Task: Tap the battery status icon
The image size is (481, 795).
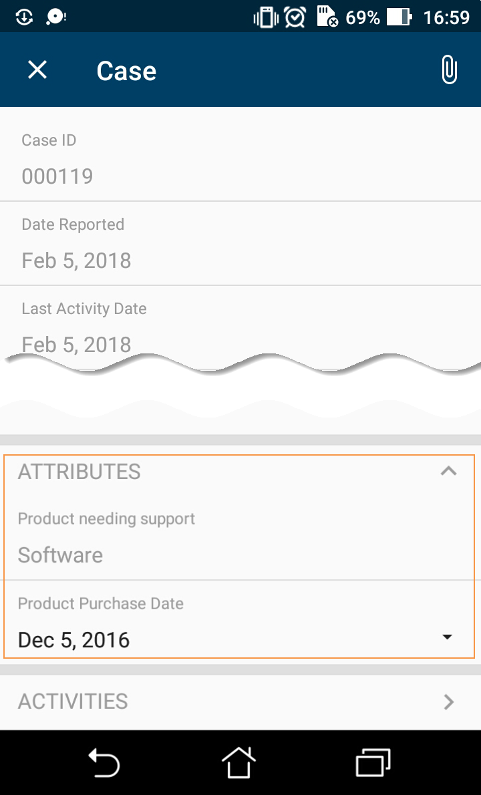Action: coord(399,17)
